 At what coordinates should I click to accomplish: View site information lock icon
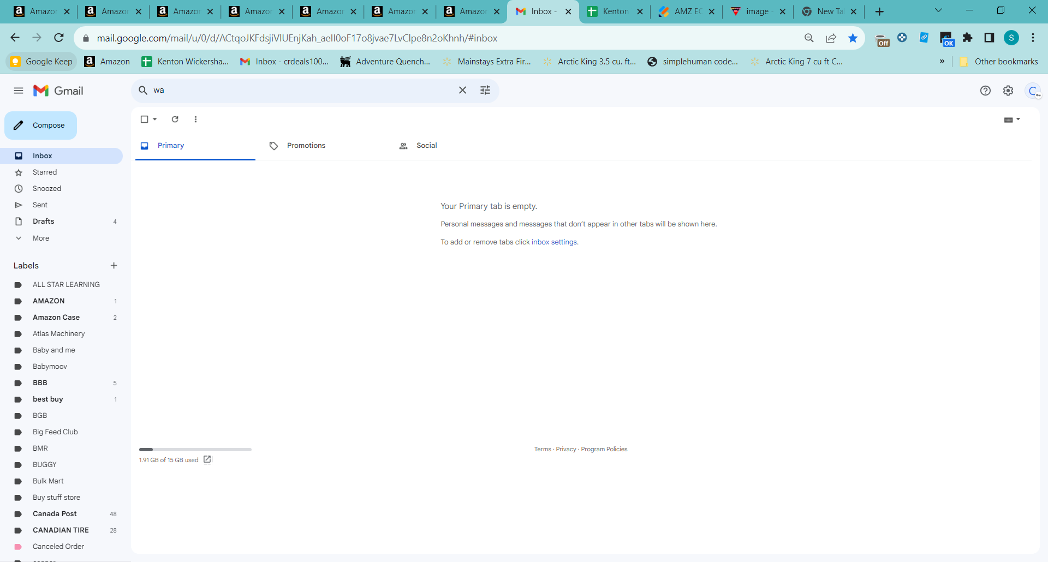point(86,38)
